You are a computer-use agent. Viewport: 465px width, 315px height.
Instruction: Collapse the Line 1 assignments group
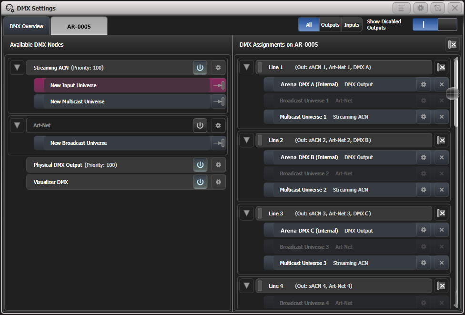point(246,67)
